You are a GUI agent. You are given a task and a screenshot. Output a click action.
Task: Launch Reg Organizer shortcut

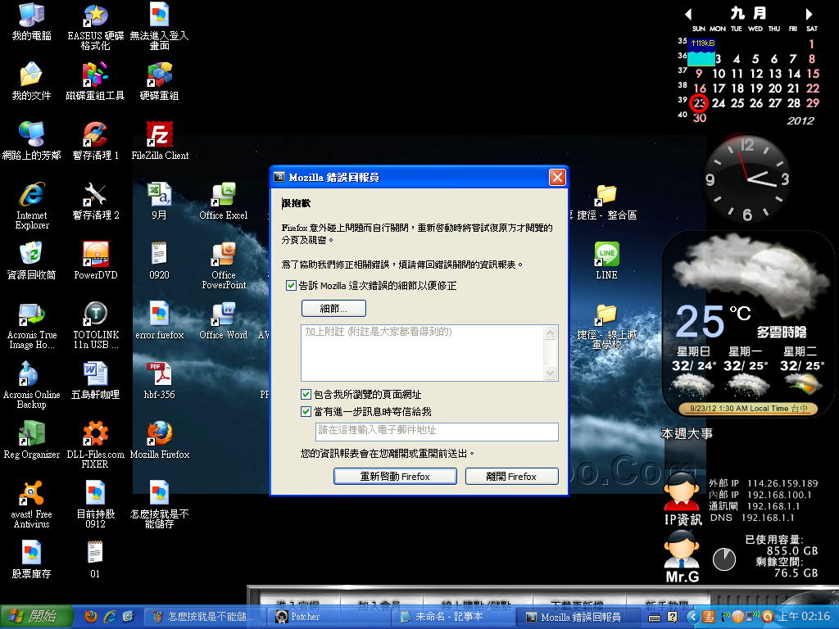click(32, 441)
